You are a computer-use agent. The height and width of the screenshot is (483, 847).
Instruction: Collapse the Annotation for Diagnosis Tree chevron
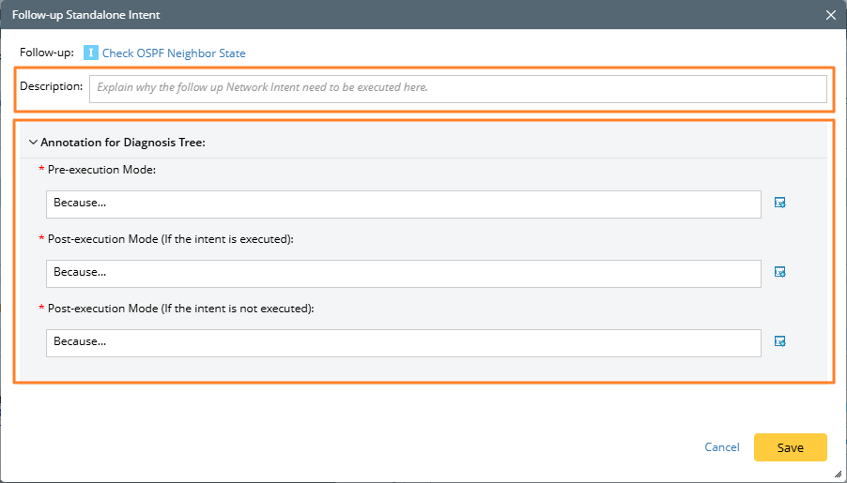pos(34,143)
